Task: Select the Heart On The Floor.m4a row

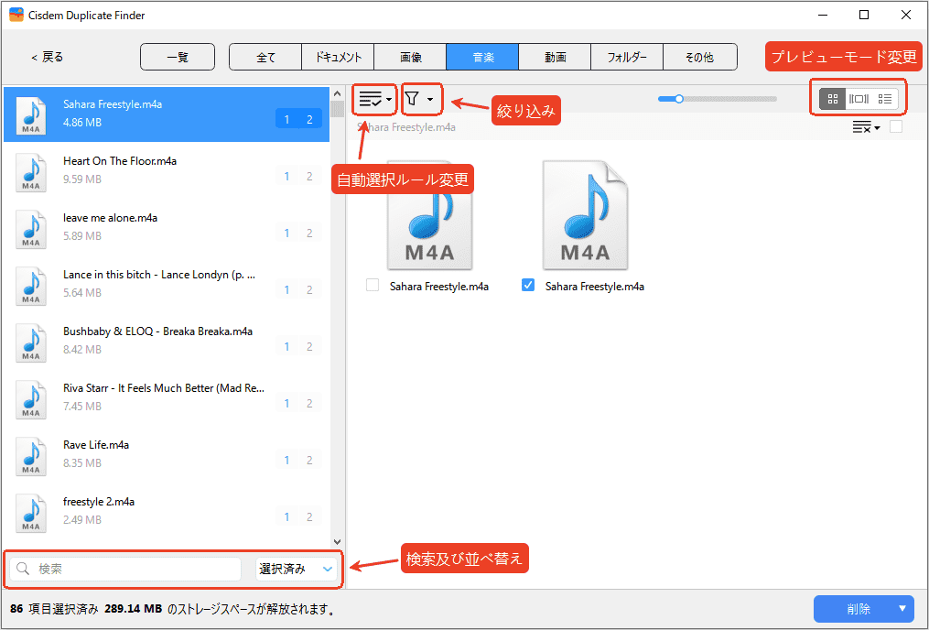Action: pyautogui.click(x=167, y=172)
